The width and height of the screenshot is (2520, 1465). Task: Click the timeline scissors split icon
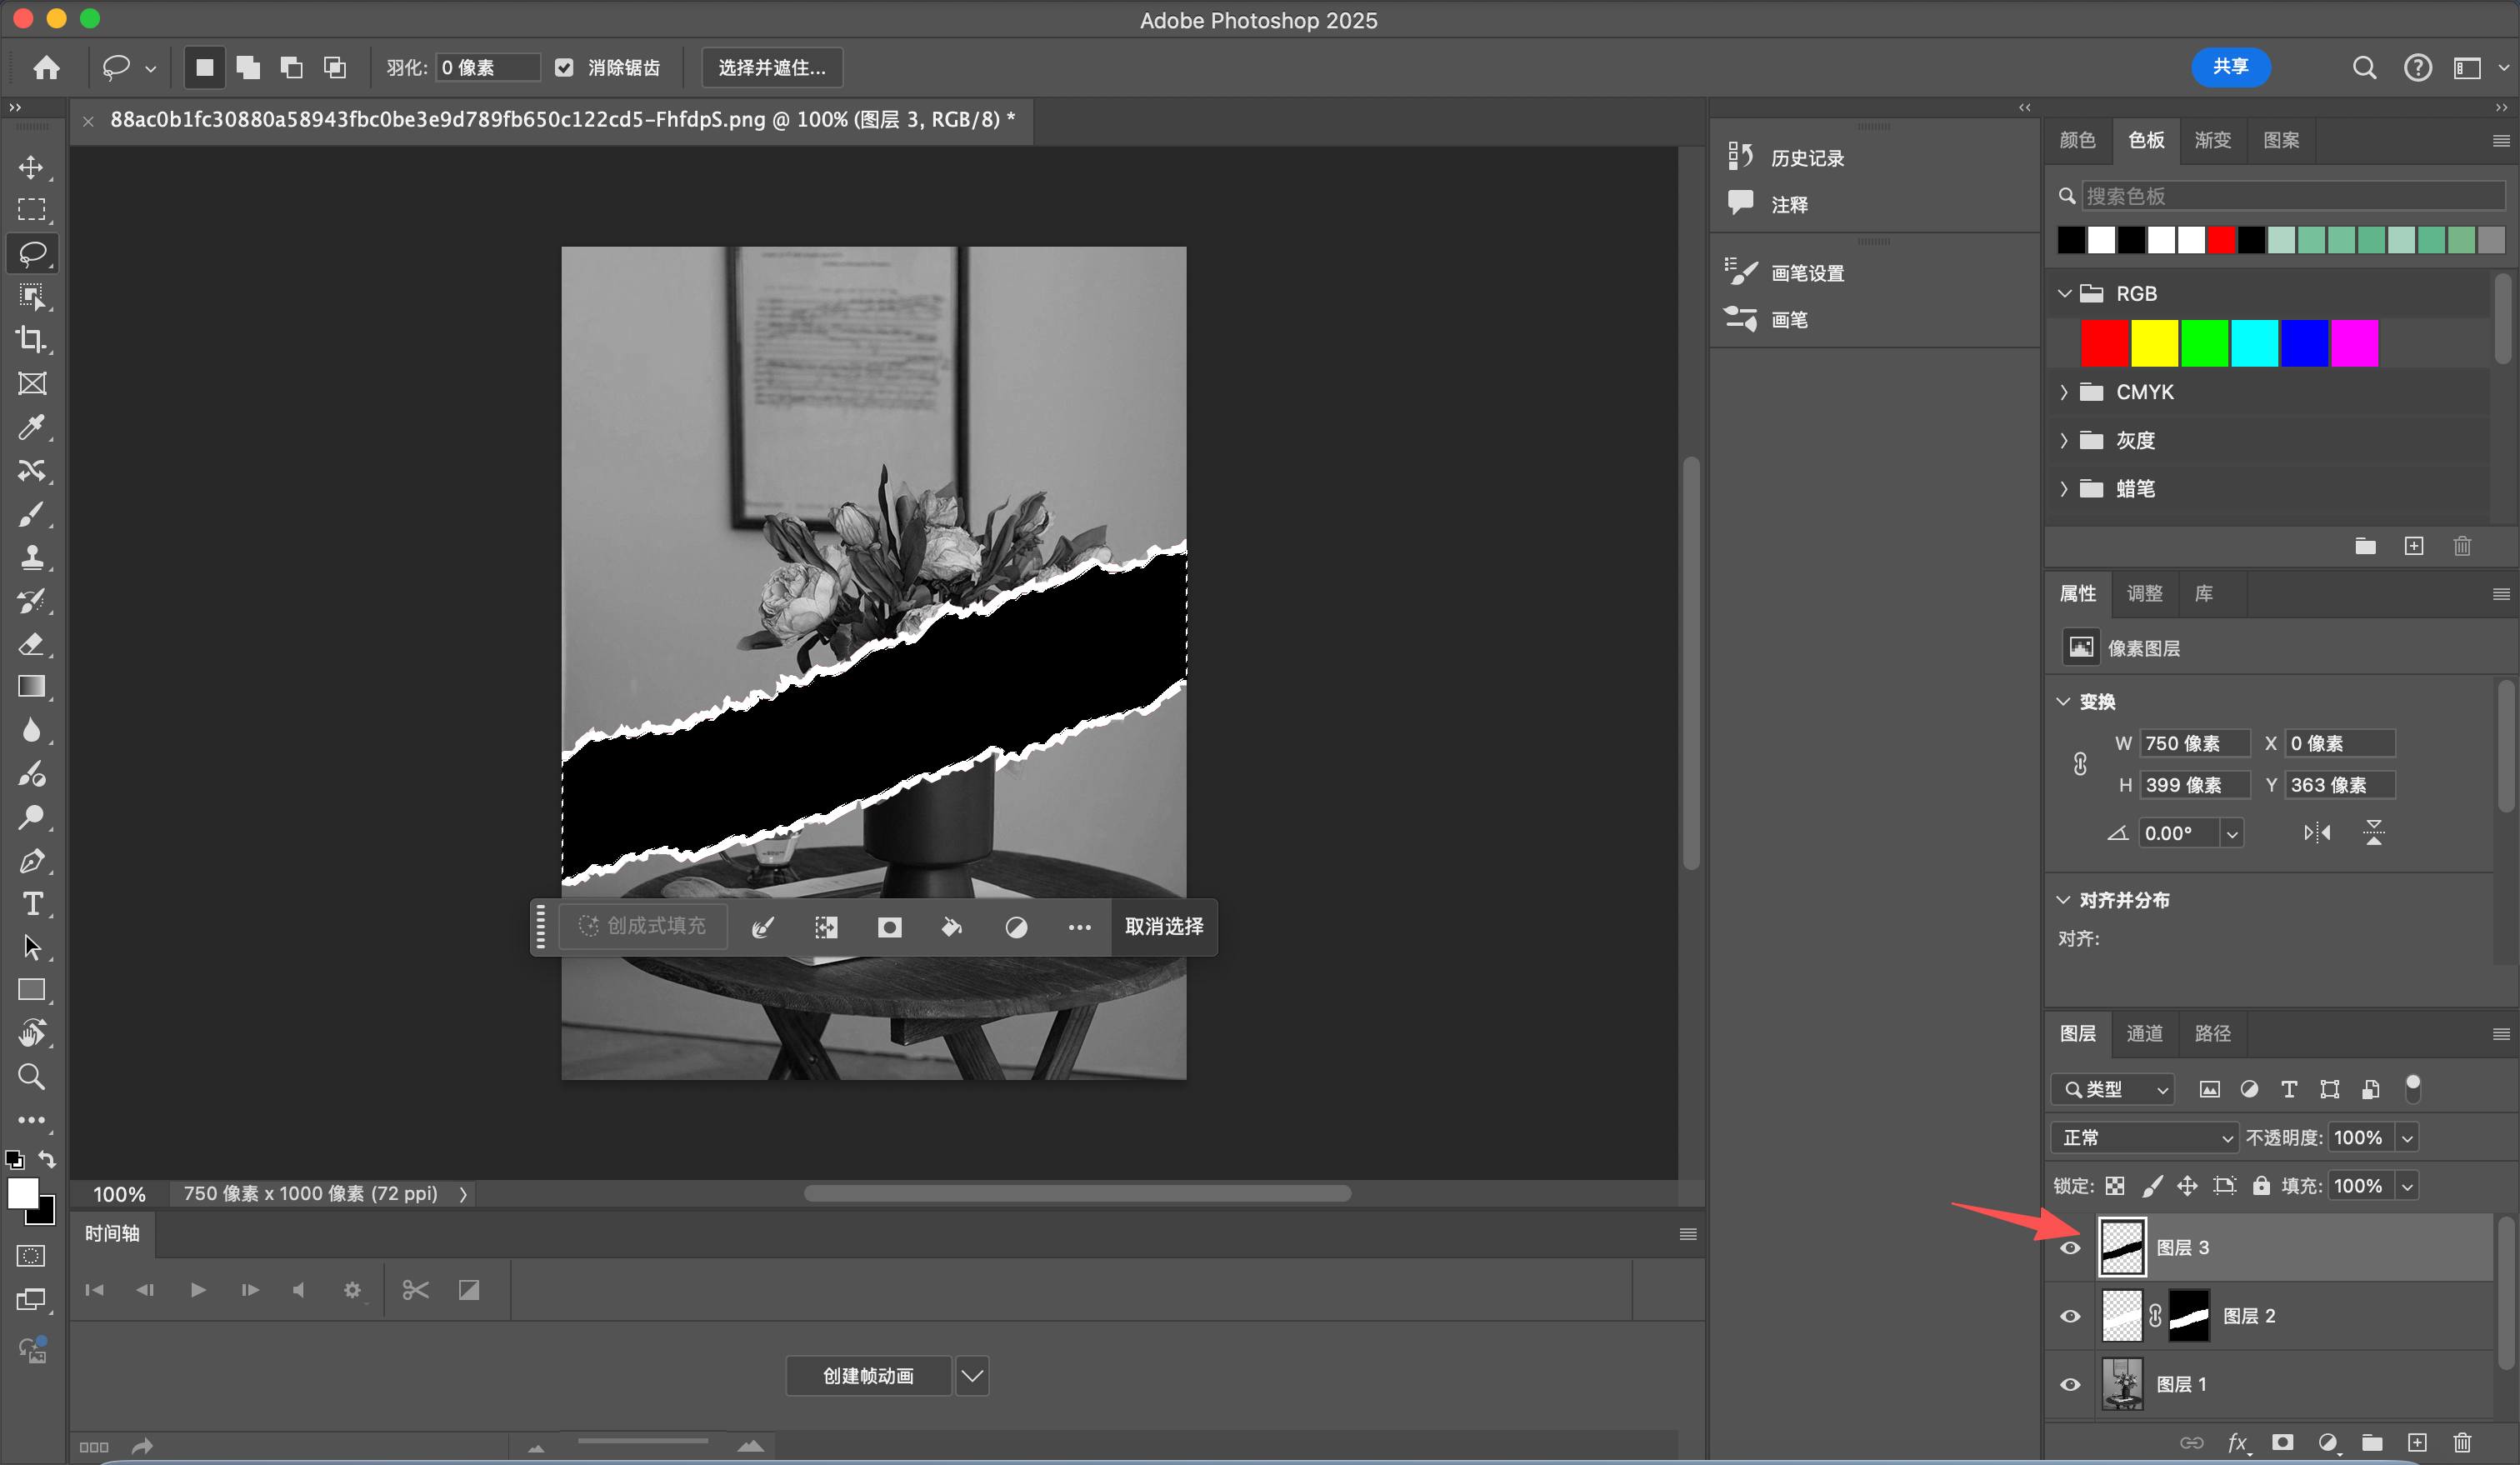(415, 1290)
